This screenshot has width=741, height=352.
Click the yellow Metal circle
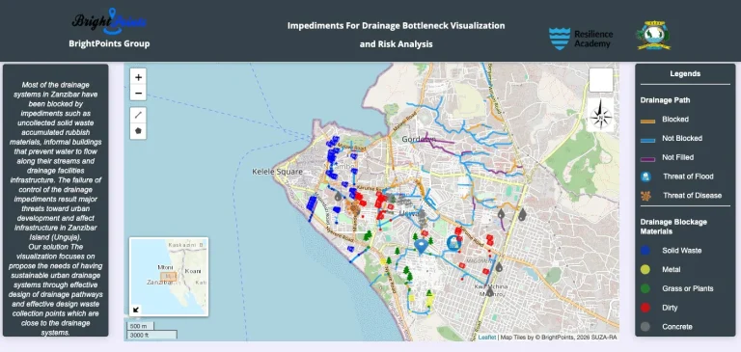pyautogui.click(x=645, y=270)
